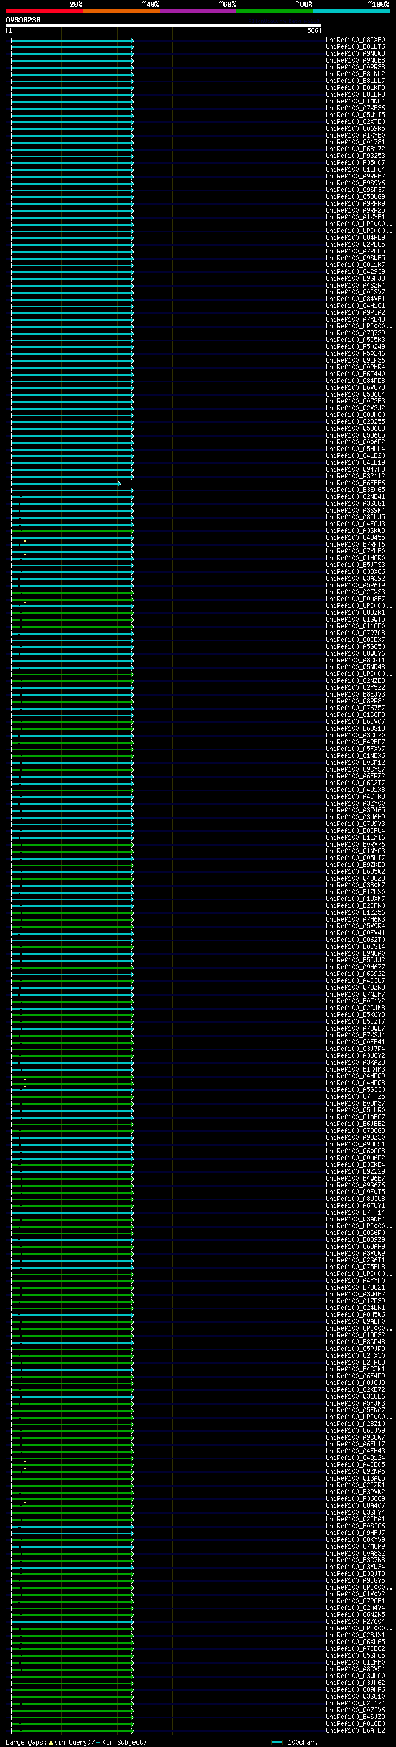Screen dimensions: 396x1747
Task: Select hit UniRef100_Q1HQR0
Action: (355, 558)
